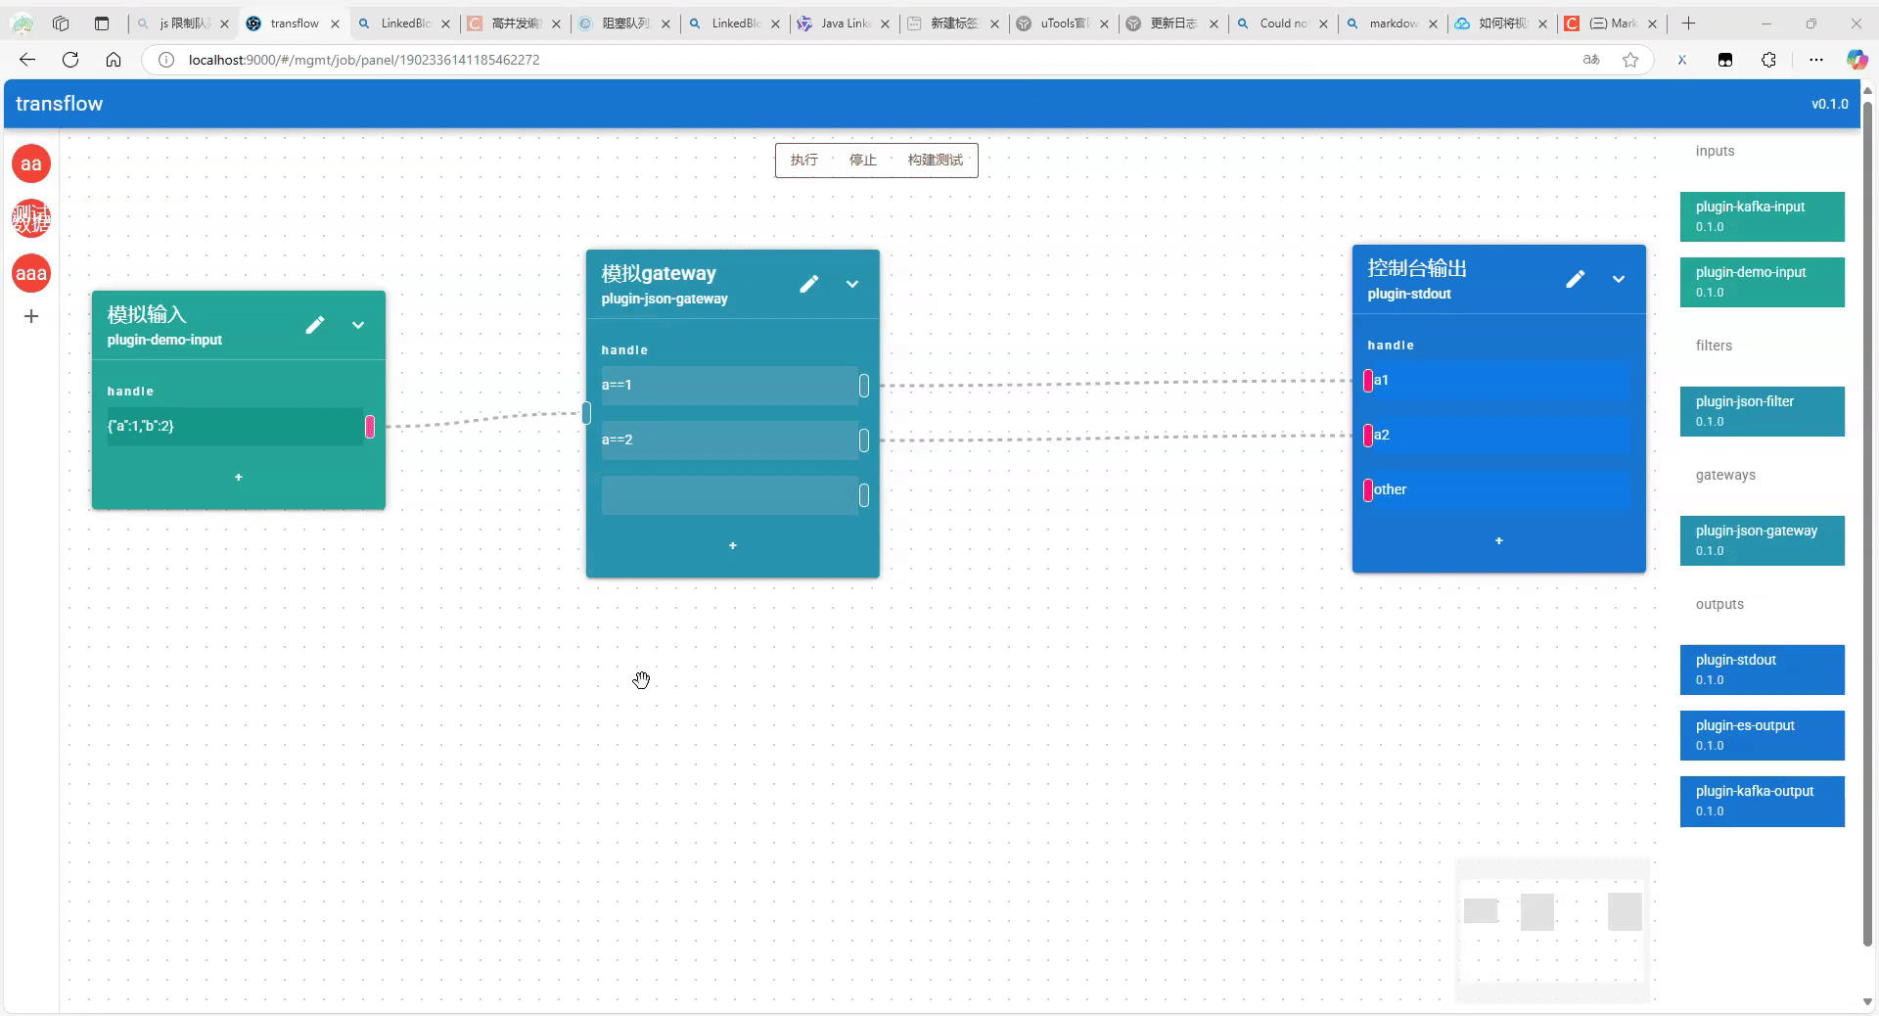This screenshot has height=1016, width=1879.
Task: Switch to the transflow browser tab
Action: click(294, 23)
